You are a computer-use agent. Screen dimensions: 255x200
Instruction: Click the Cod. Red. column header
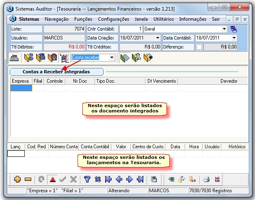[x=37, y=147]
